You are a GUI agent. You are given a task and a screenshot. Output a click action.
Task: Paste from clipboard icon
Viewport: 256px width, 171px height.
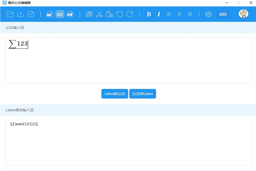tap(109, 14)
